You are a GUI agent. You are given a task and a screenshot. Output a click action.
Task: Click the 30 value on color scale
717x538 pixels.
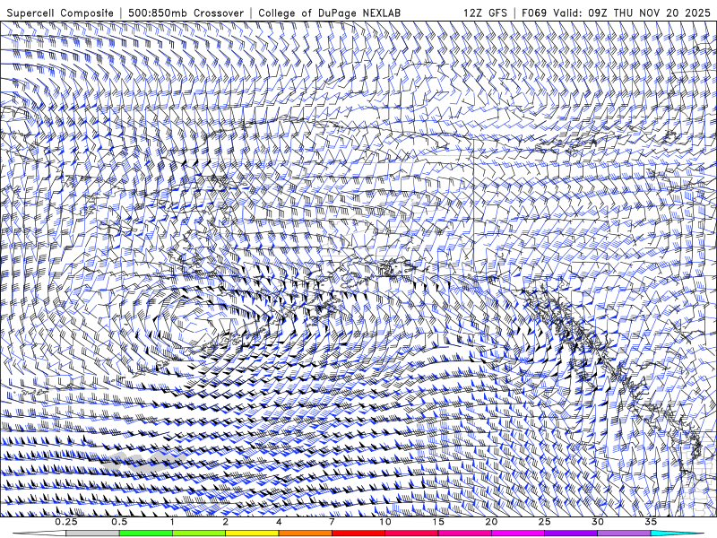coord(598,522)
